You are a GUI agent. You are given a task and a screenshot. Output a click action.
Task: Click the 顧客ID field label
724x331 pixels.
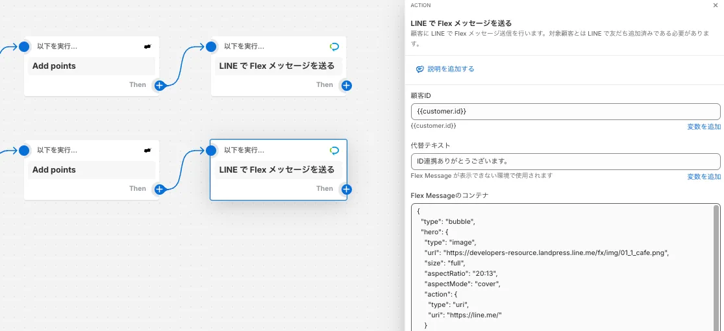pos(421,95)
